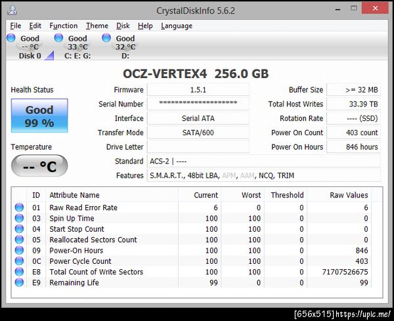
Task: Select the Total Count of Write Sectors text
Action: tap(97, 272)
